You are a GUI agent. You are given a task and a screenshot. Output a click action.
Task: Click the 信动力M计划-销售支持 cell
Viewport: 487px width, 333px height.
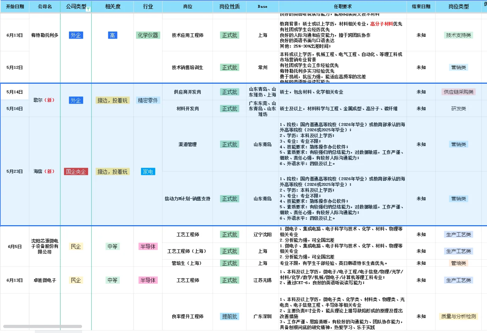click(188, 199)
